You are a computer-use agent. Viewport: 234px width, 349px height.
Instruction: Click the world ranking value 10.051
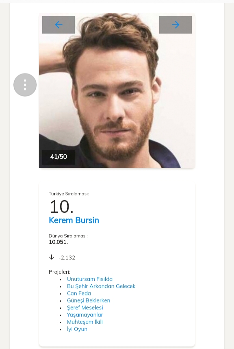pos(58,242)
